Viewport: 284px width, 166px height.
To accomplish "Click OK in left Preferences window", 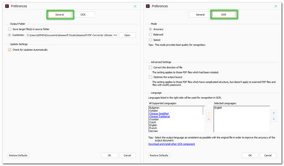I will click(109, 155).
